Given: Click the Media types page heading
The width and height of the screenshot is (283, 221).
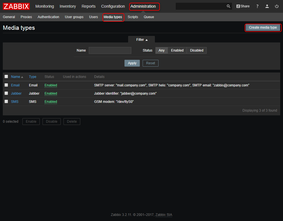Looking at the screenshot, I should [x=19, y=28].
